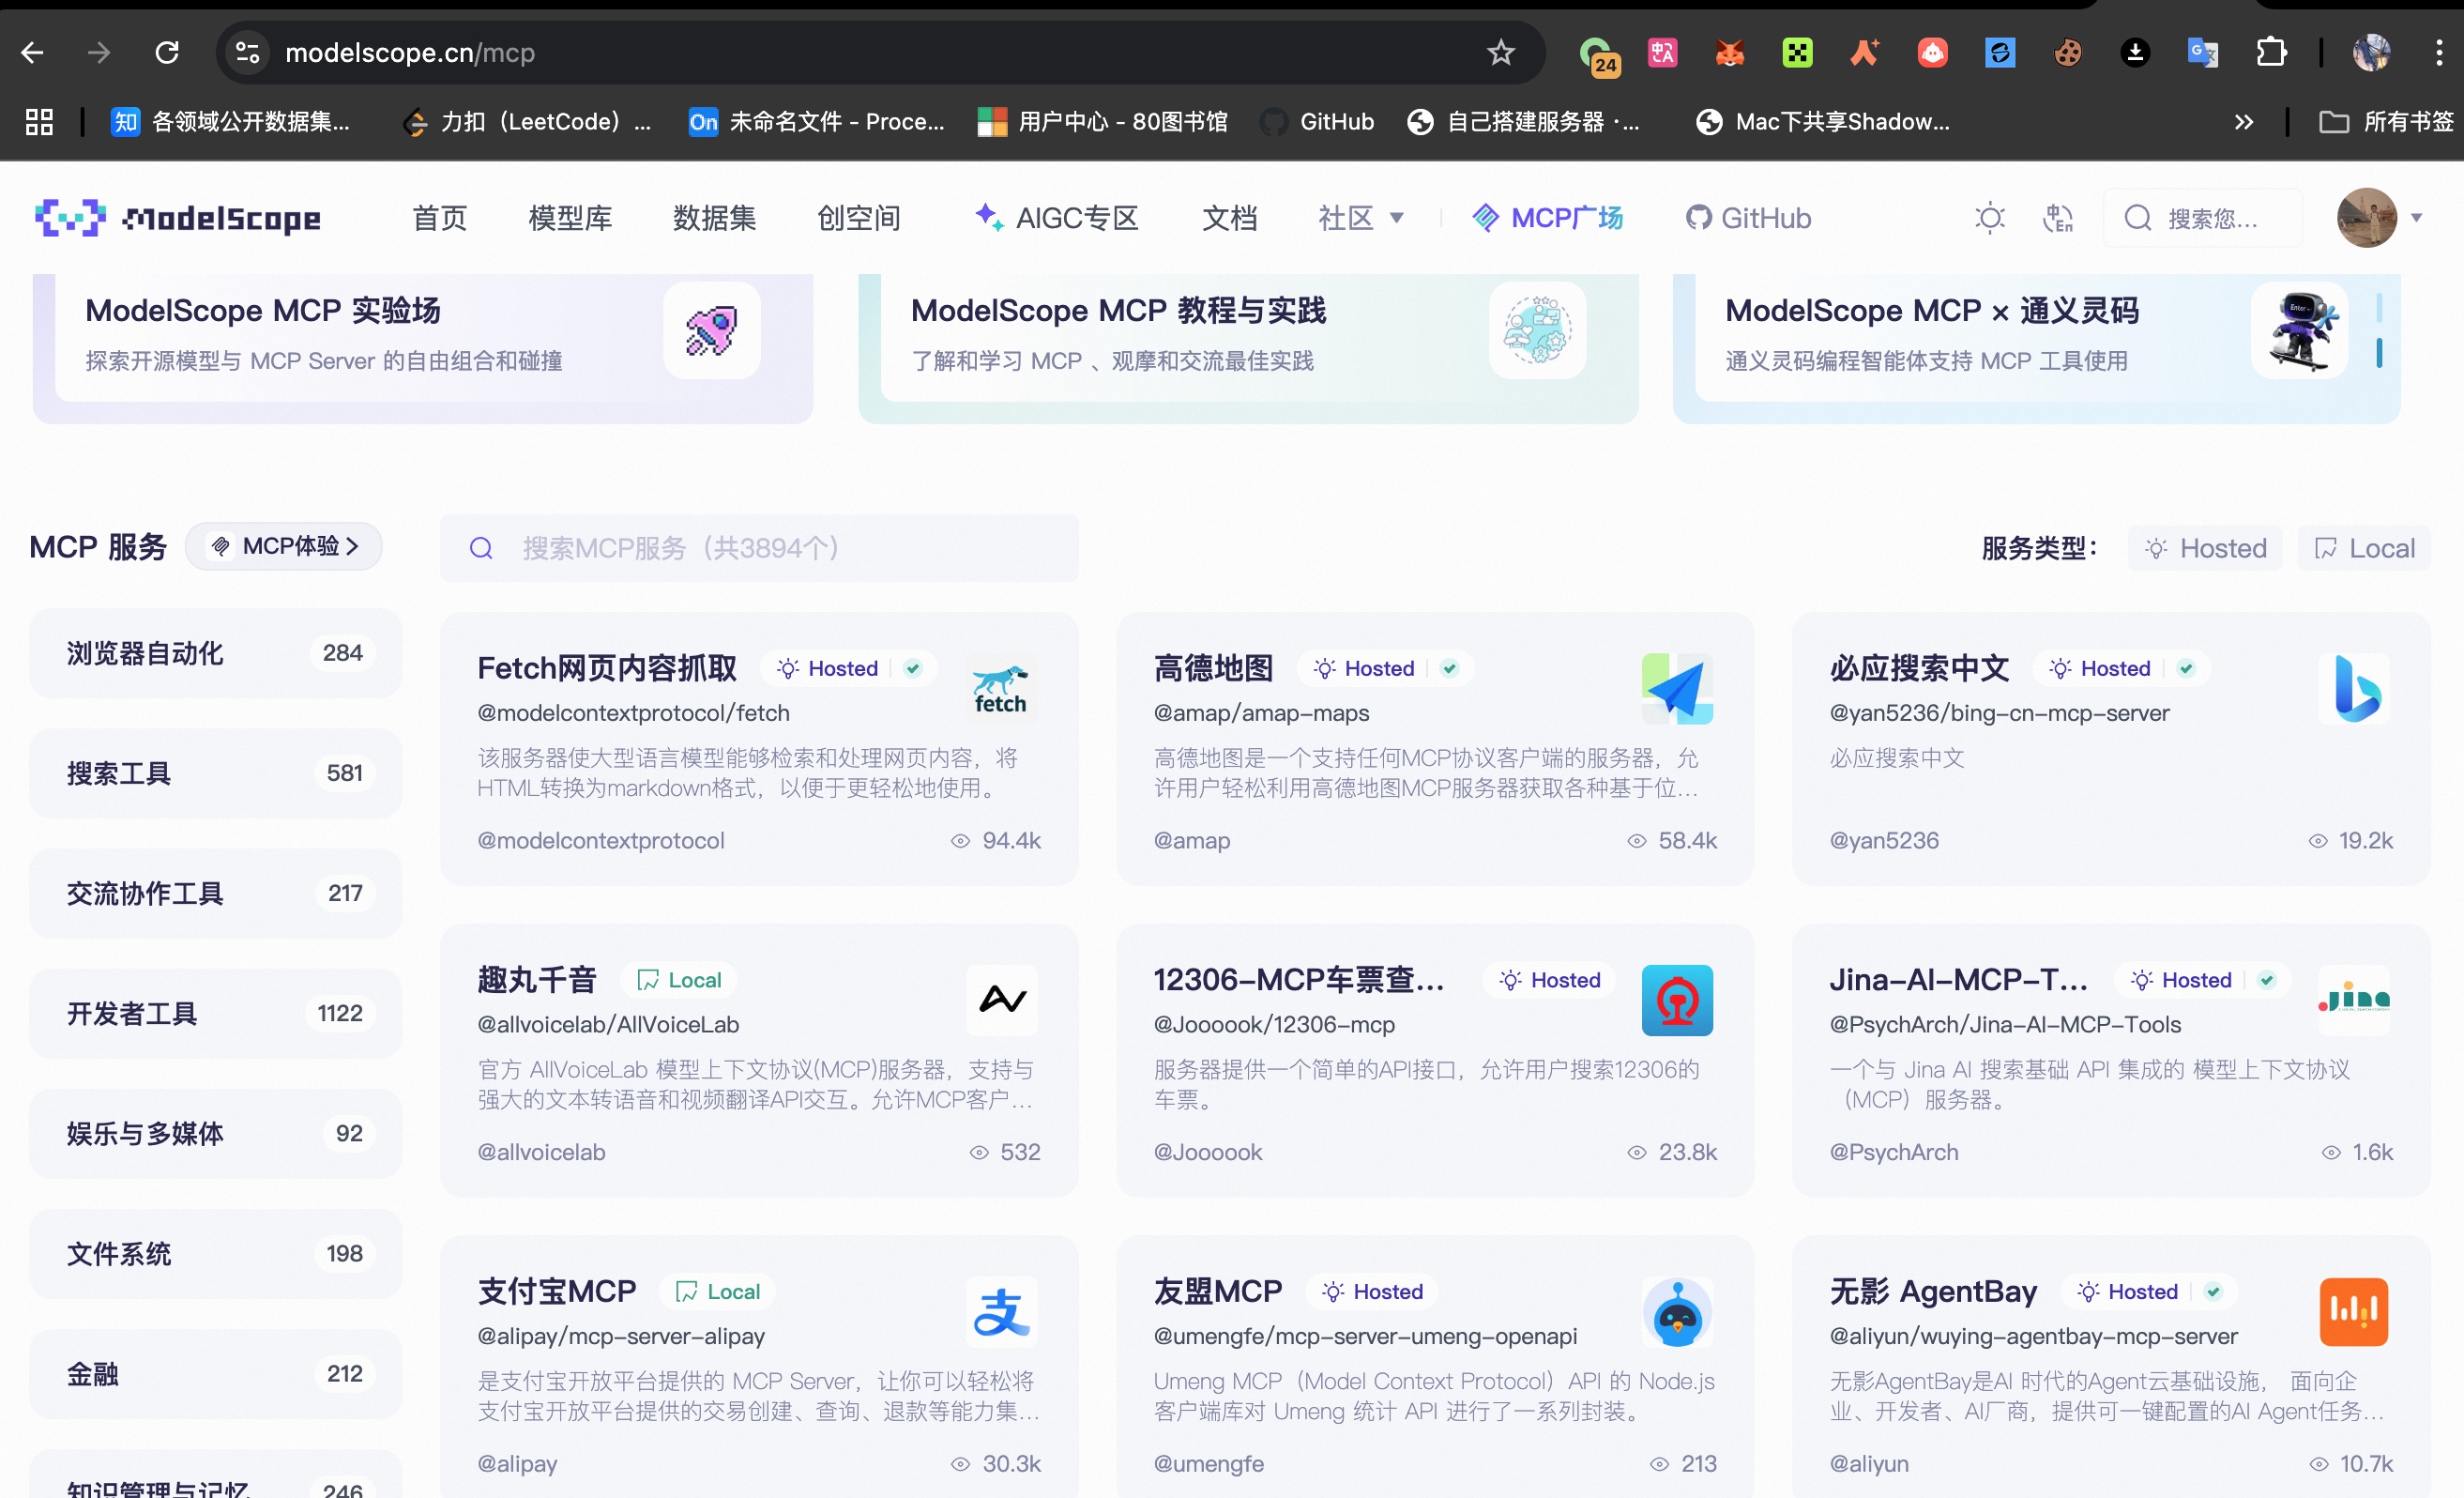Click the Bing logo on 必应搜索中文 card
This screenshot has width=2464, height=1498.
point(2354,689)
